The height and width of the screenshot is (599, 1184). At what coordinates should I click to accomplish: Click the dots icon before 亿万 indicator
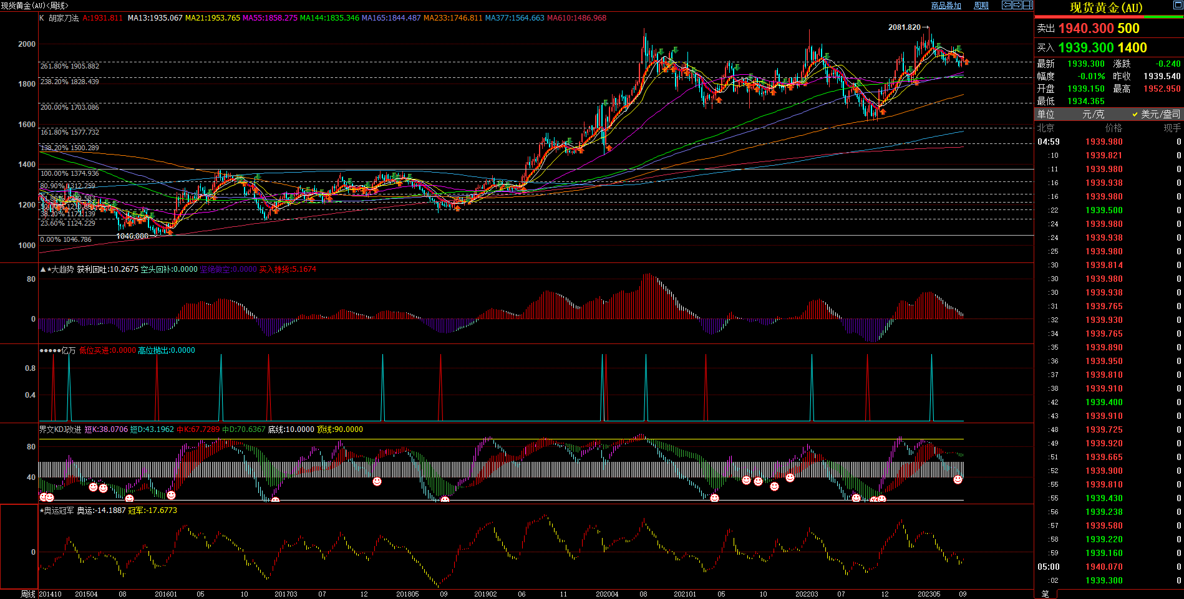coord(50,350)
